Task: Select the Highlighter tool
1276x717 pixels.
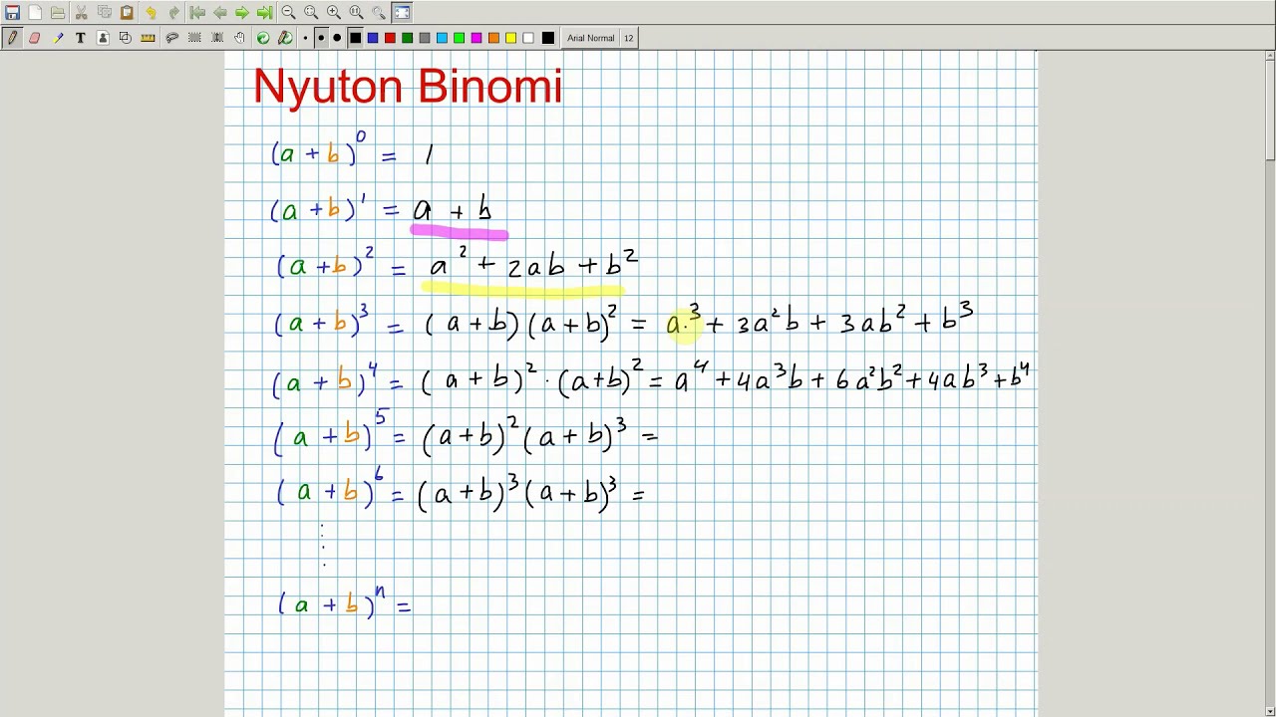Action: click(x=58, y=38)
